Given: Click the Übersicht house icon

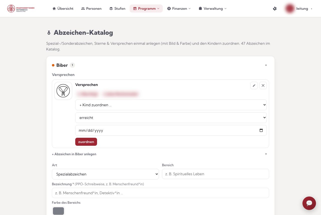Looking at the screenshot, I should (54, 8).
